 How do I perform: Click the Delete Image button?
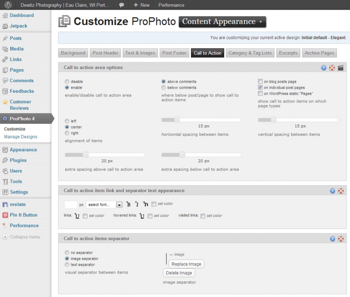pos(179,273)
